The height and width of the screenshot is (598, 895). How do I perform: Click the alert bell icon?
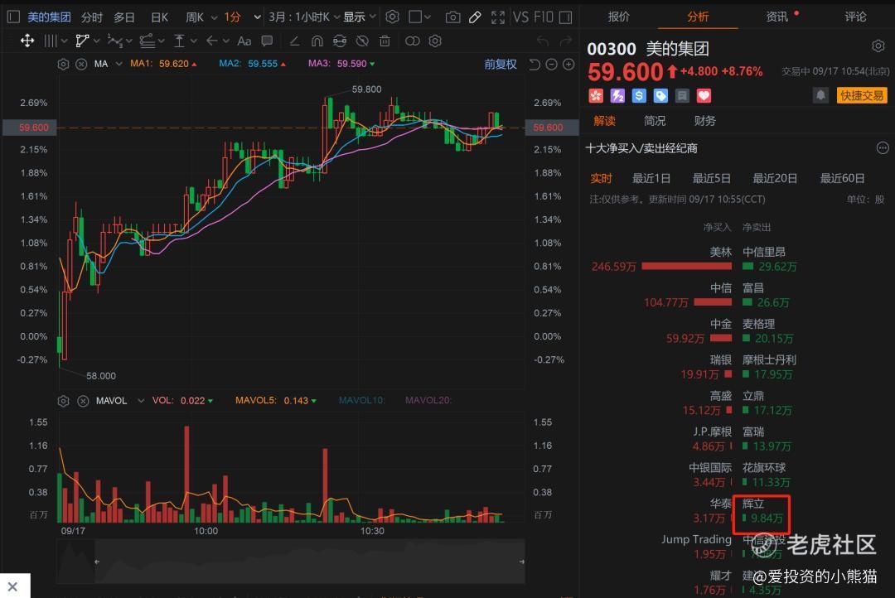tap(820, 95)
